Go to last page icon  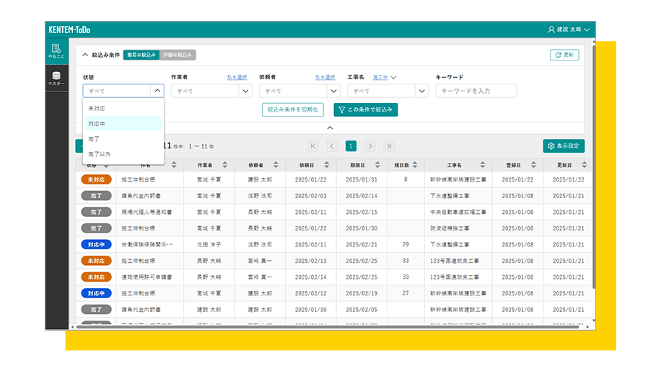pos(389,146)
